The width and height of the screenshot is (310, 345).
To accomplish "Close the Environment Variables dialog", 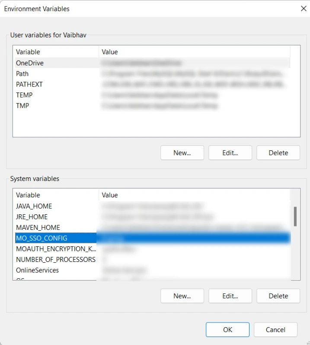I will coord(304,9).
